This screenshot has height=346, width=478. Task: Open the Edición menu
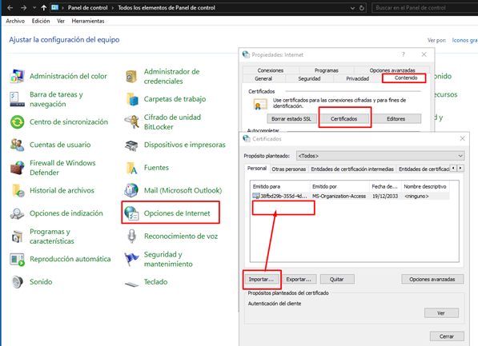(x=41, y=21)
